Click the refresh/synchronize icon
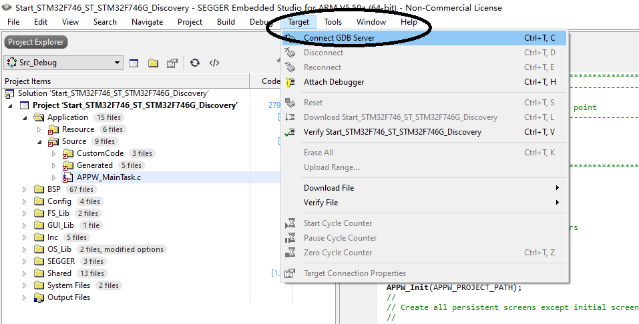 click(195, 63)
